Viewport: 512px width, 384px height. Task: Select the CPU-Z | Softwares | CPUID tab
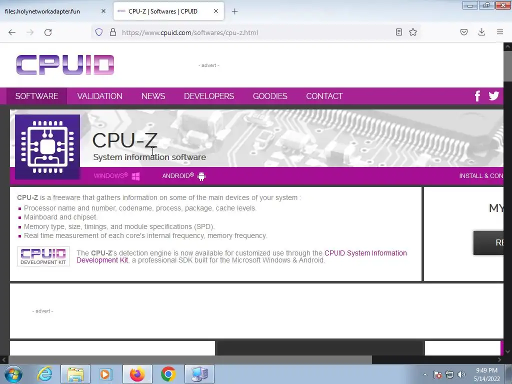[x=168, y=11]
